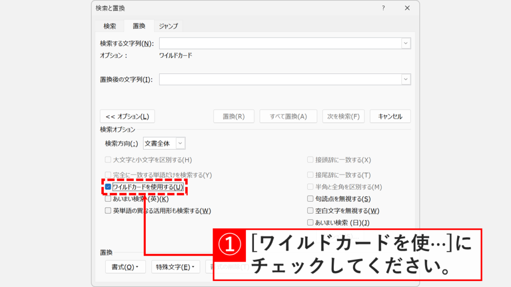The width and height of the screenshot is (511, 287).
Task: Check 空白文字を無視する
Action: 310,212
